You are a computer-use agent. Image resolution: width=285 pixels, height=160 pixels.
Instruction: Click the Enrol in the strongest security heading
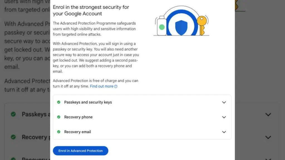(x=91, y=10)
